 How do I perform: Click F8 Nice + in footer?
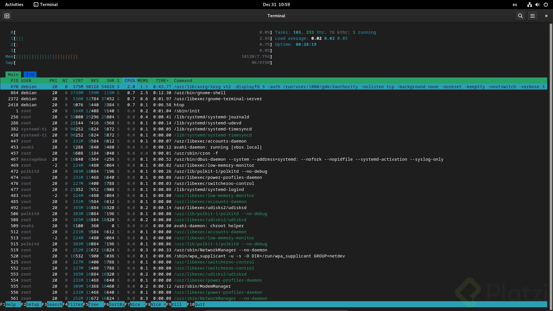click(156, 304)
